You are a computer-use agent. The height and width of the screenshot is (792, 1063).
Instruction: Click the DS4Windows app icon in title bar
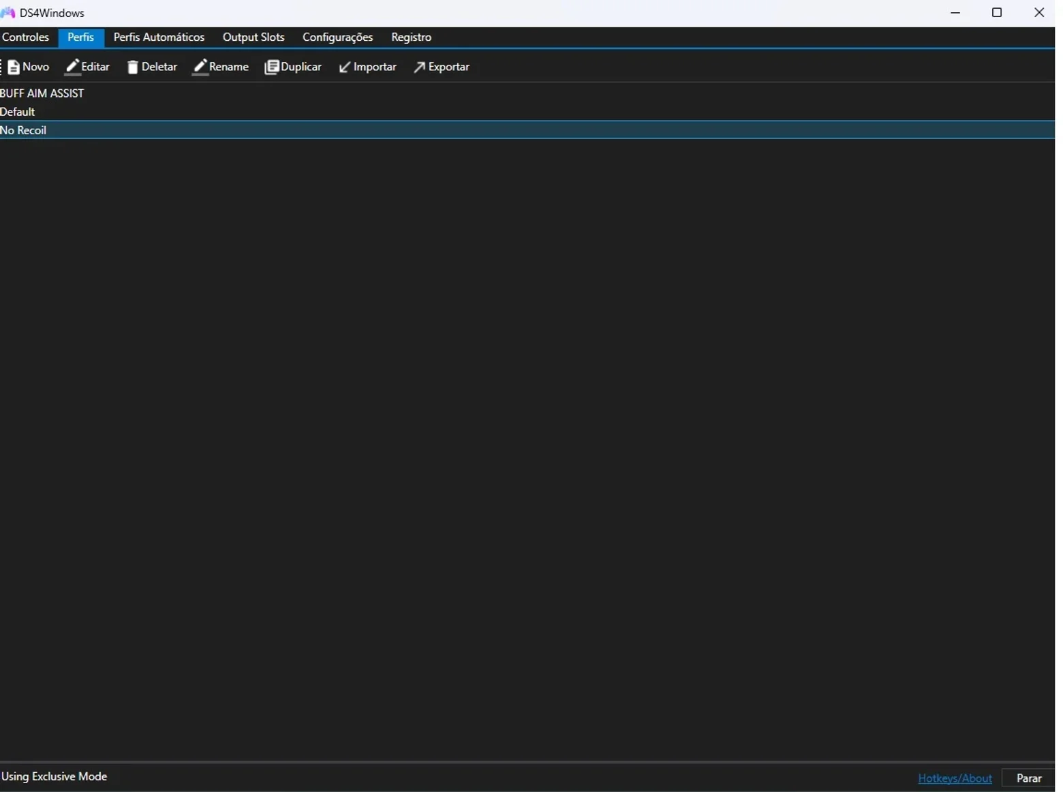[8, 13]
